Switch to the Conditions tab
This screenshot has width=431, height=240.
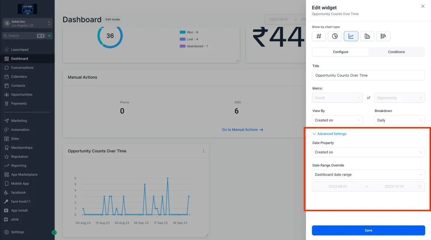coord(397,52)
